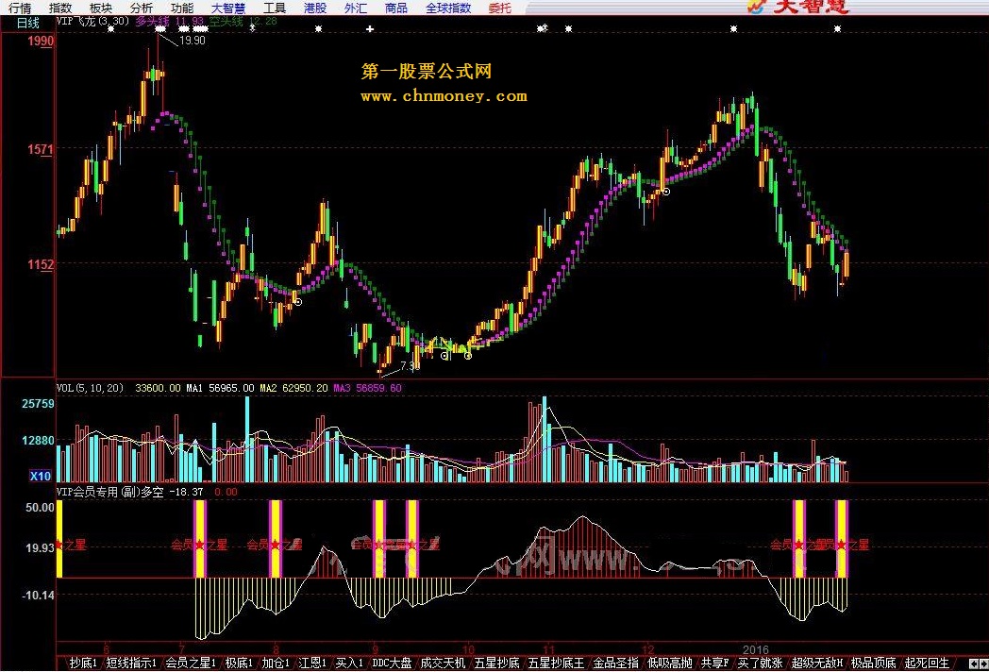Image resolution: width=989 pixels, height=672 pixels.
Task: Open the 工具 menu
Action: click(275, 8)
